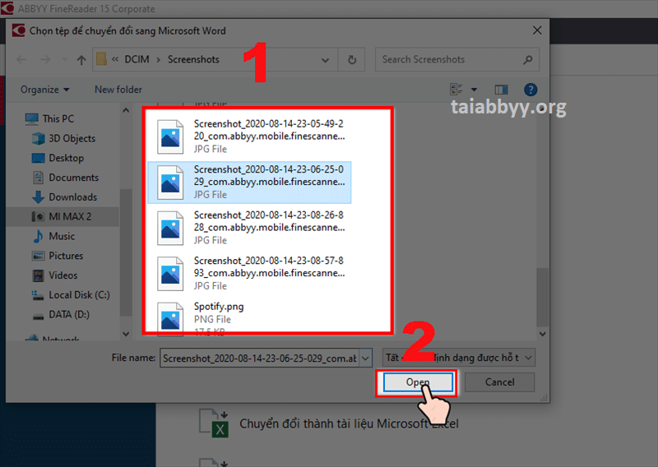
Task: Select This PC in the navigation tree
Action: tap(58, 118)
